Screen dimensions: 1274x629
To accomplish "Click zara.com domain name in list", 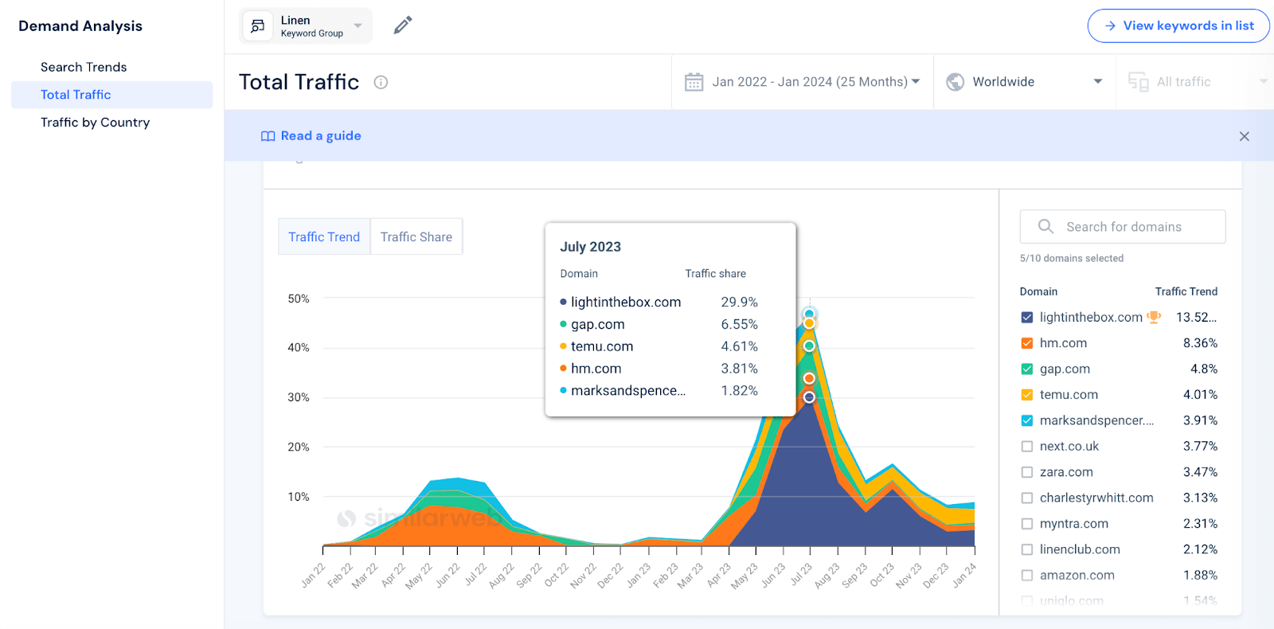I will 1066,472.
